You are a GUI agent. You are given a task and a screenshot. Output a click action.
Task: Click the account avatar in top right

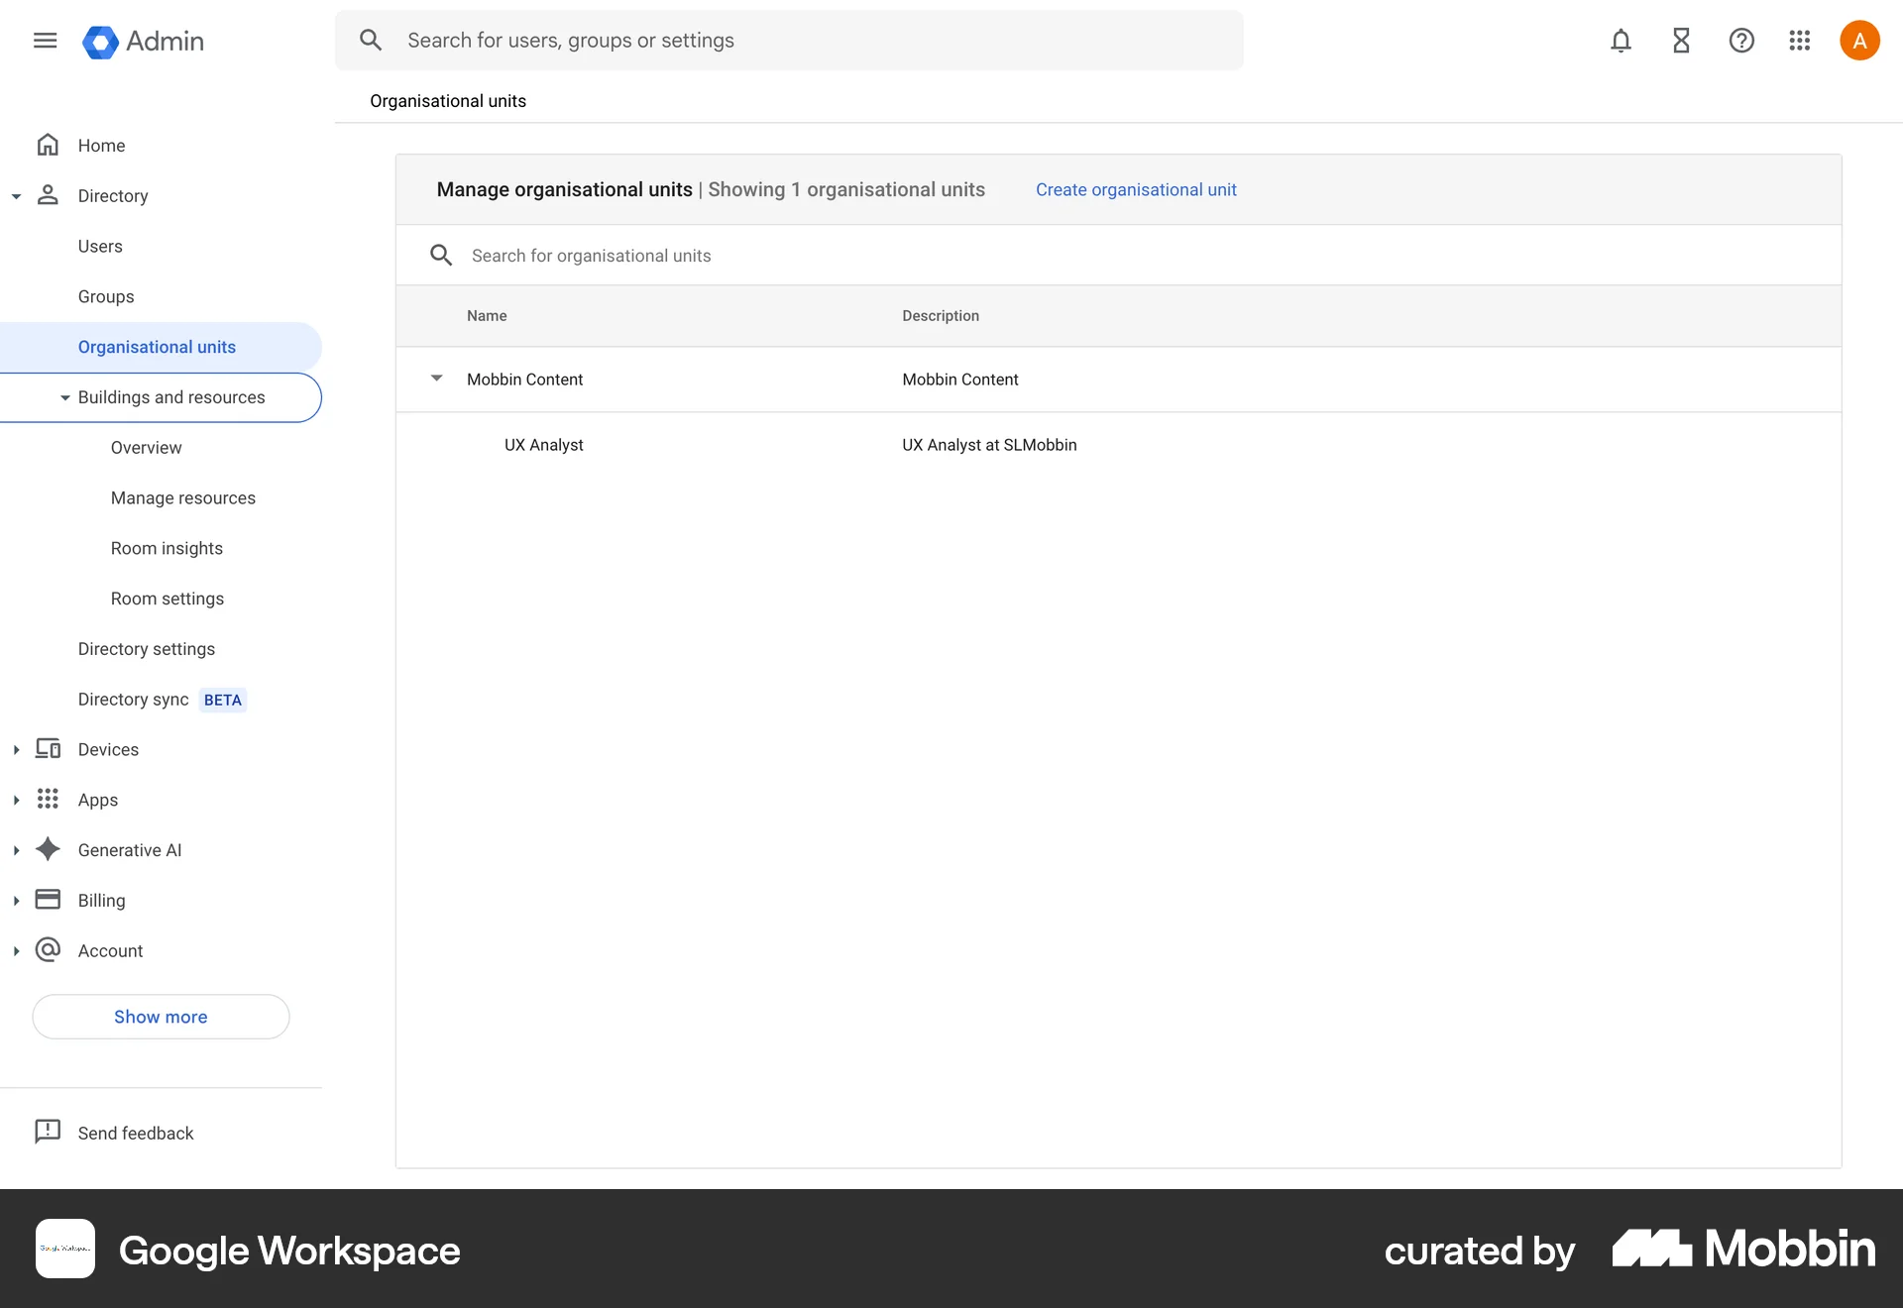1859,41
